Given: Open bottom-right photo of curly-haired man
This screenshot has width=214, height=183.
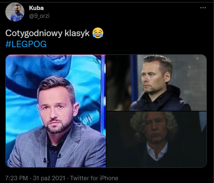Looking at the screenshot, I should click(x=156, y=140).
